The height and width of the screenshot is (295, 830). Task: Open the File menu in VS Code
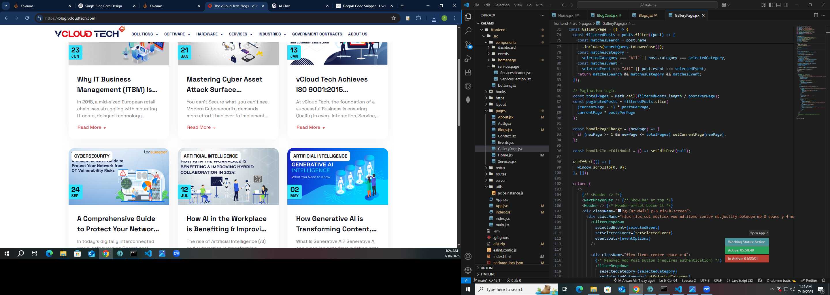(476, 5)
